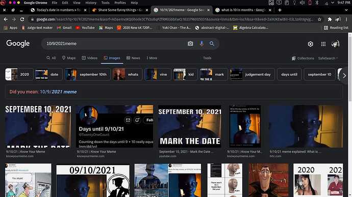Open a new browser tab
This screenshot has height=197, width=352.
tap(280, 10)
